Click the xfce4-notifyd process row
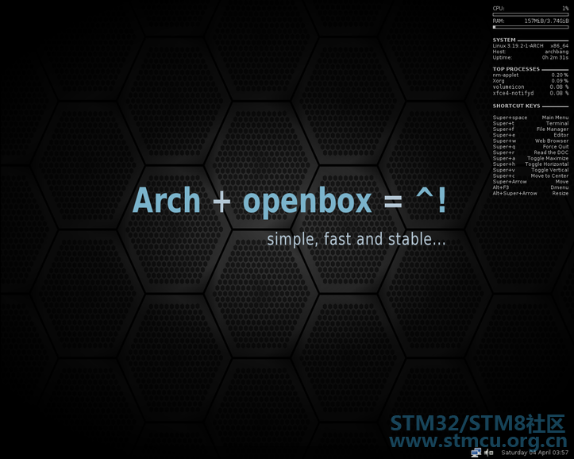The image size is (574, 459). point(530,93)
